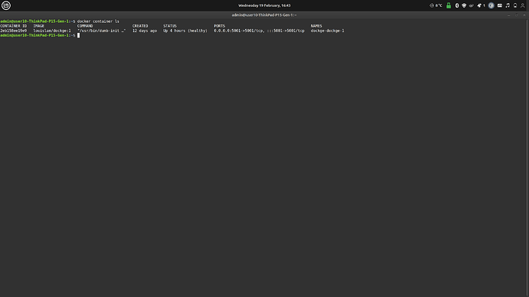Open the Bluetooth tray icon
Image resolution: width=529 pixels, height=297 pixels.
[457, 5]
